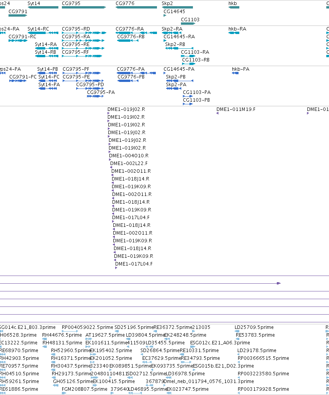
Task: Open the hkb-RA transcript label
Action: coord(237,29)
